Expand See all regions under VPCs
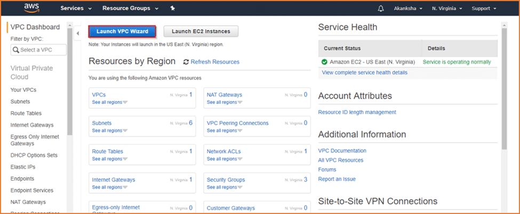This screenshot has height=214, width=520. [x=110, y=102]
